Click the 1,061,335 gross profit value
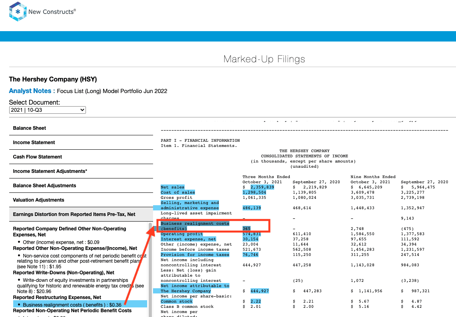The image size is (456, 317). pos(254,198)
